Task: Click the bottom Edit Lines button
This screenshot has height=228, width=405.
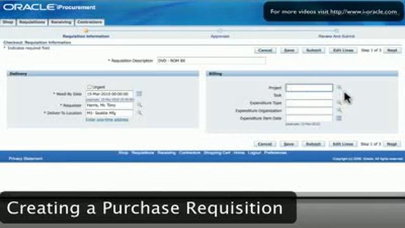Action: [x=343, y=144]
